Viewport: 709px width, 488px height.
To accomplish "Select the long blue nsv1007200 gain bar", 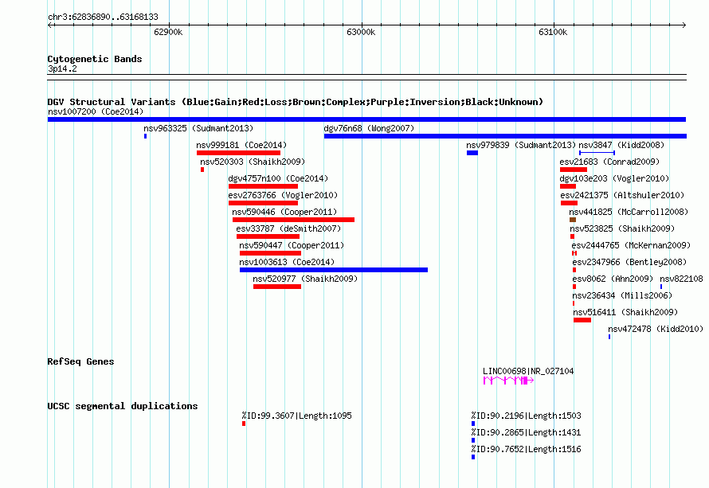I will click(x=366, y=119).
